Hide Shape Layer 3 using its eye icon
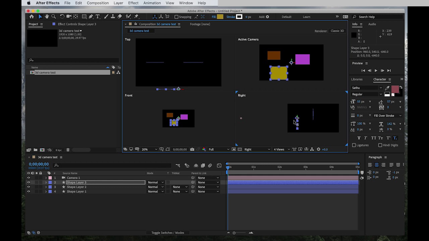 pyautogui.click(x=28, y=182)
